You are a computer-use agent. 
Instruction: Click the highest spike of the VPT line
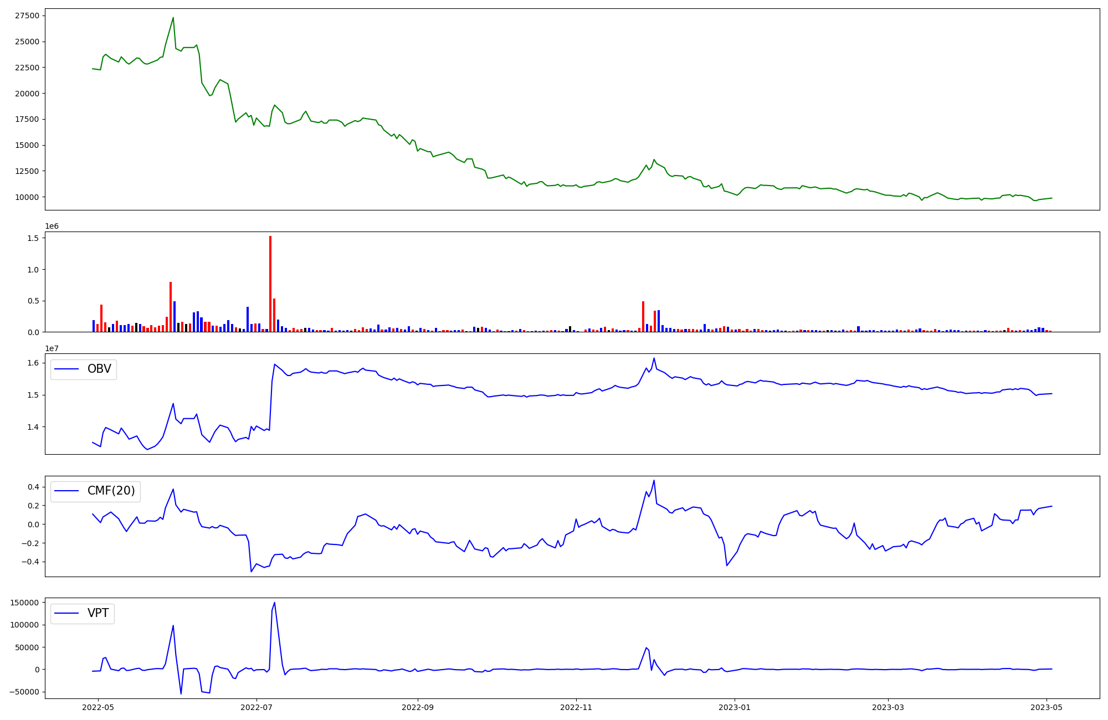(x=274, y=603)
